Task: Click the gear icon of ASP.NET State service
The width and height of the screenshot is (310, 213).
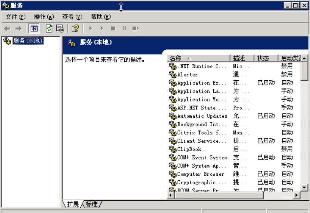Action: click(x=172, y=108)
